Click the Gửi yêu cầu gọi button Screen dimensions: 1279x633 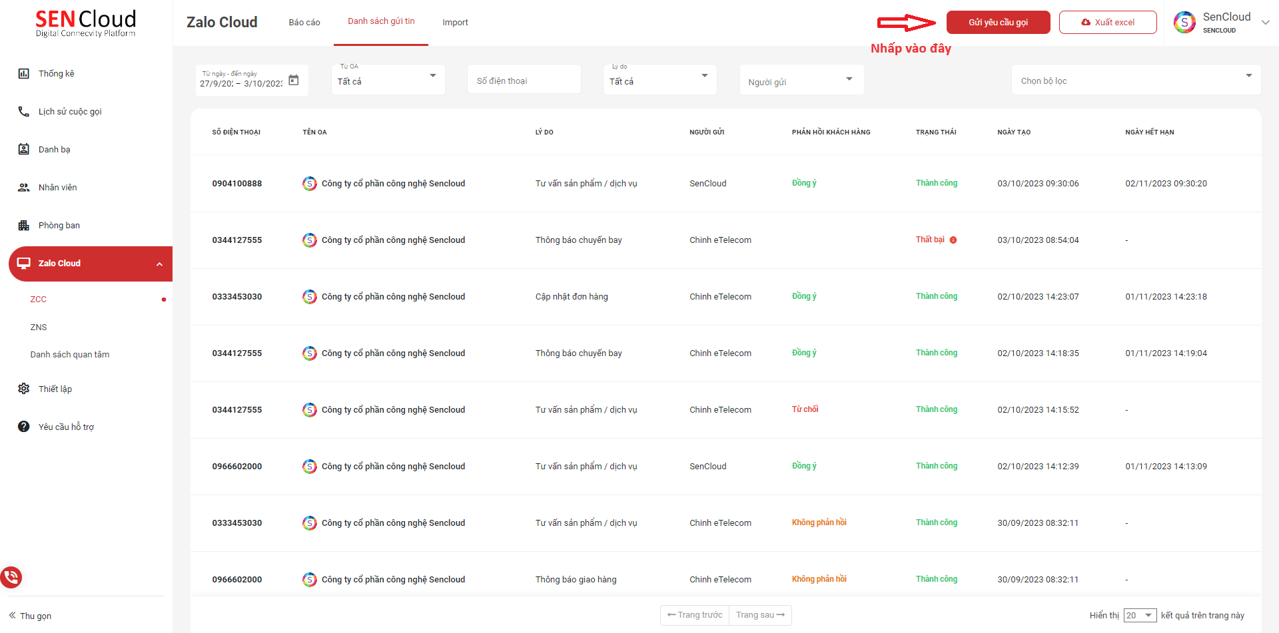[998, 23]
